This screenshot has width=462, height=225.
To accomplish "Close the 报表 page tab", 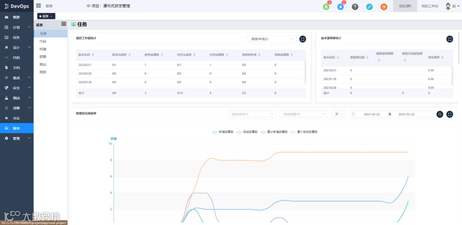I will tap(51, 17).
